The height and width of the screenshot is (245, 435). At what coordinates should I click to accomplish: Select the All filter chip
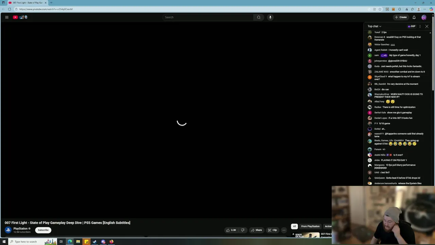pyautogui.click(x=294, y=226)
